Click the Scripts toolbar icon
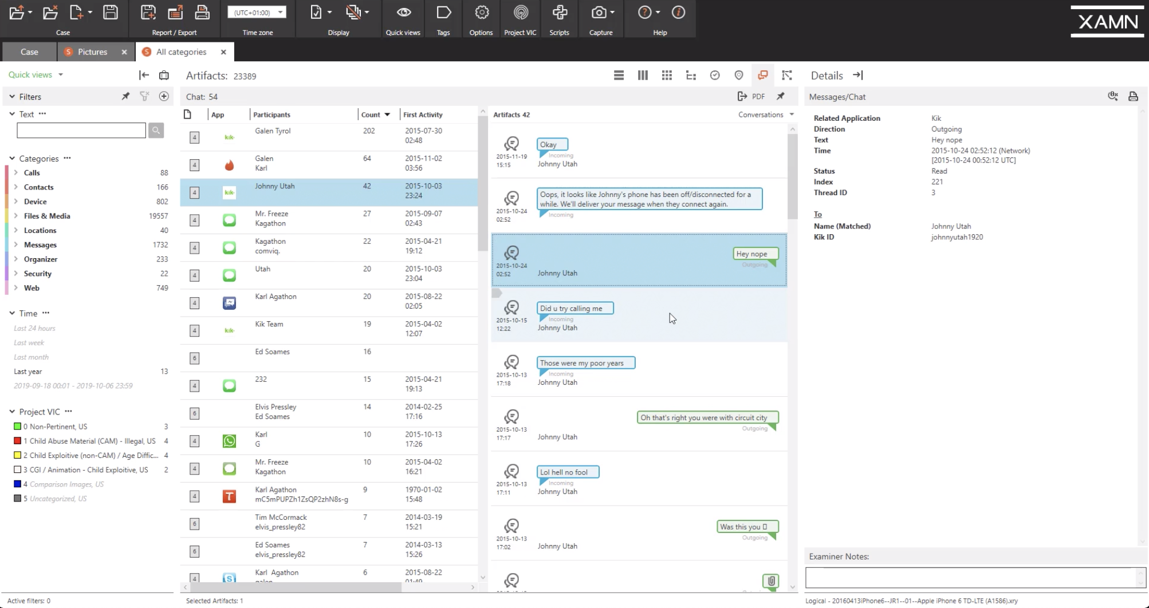This screenshot has width=1149, height=608. click(559, 19)
